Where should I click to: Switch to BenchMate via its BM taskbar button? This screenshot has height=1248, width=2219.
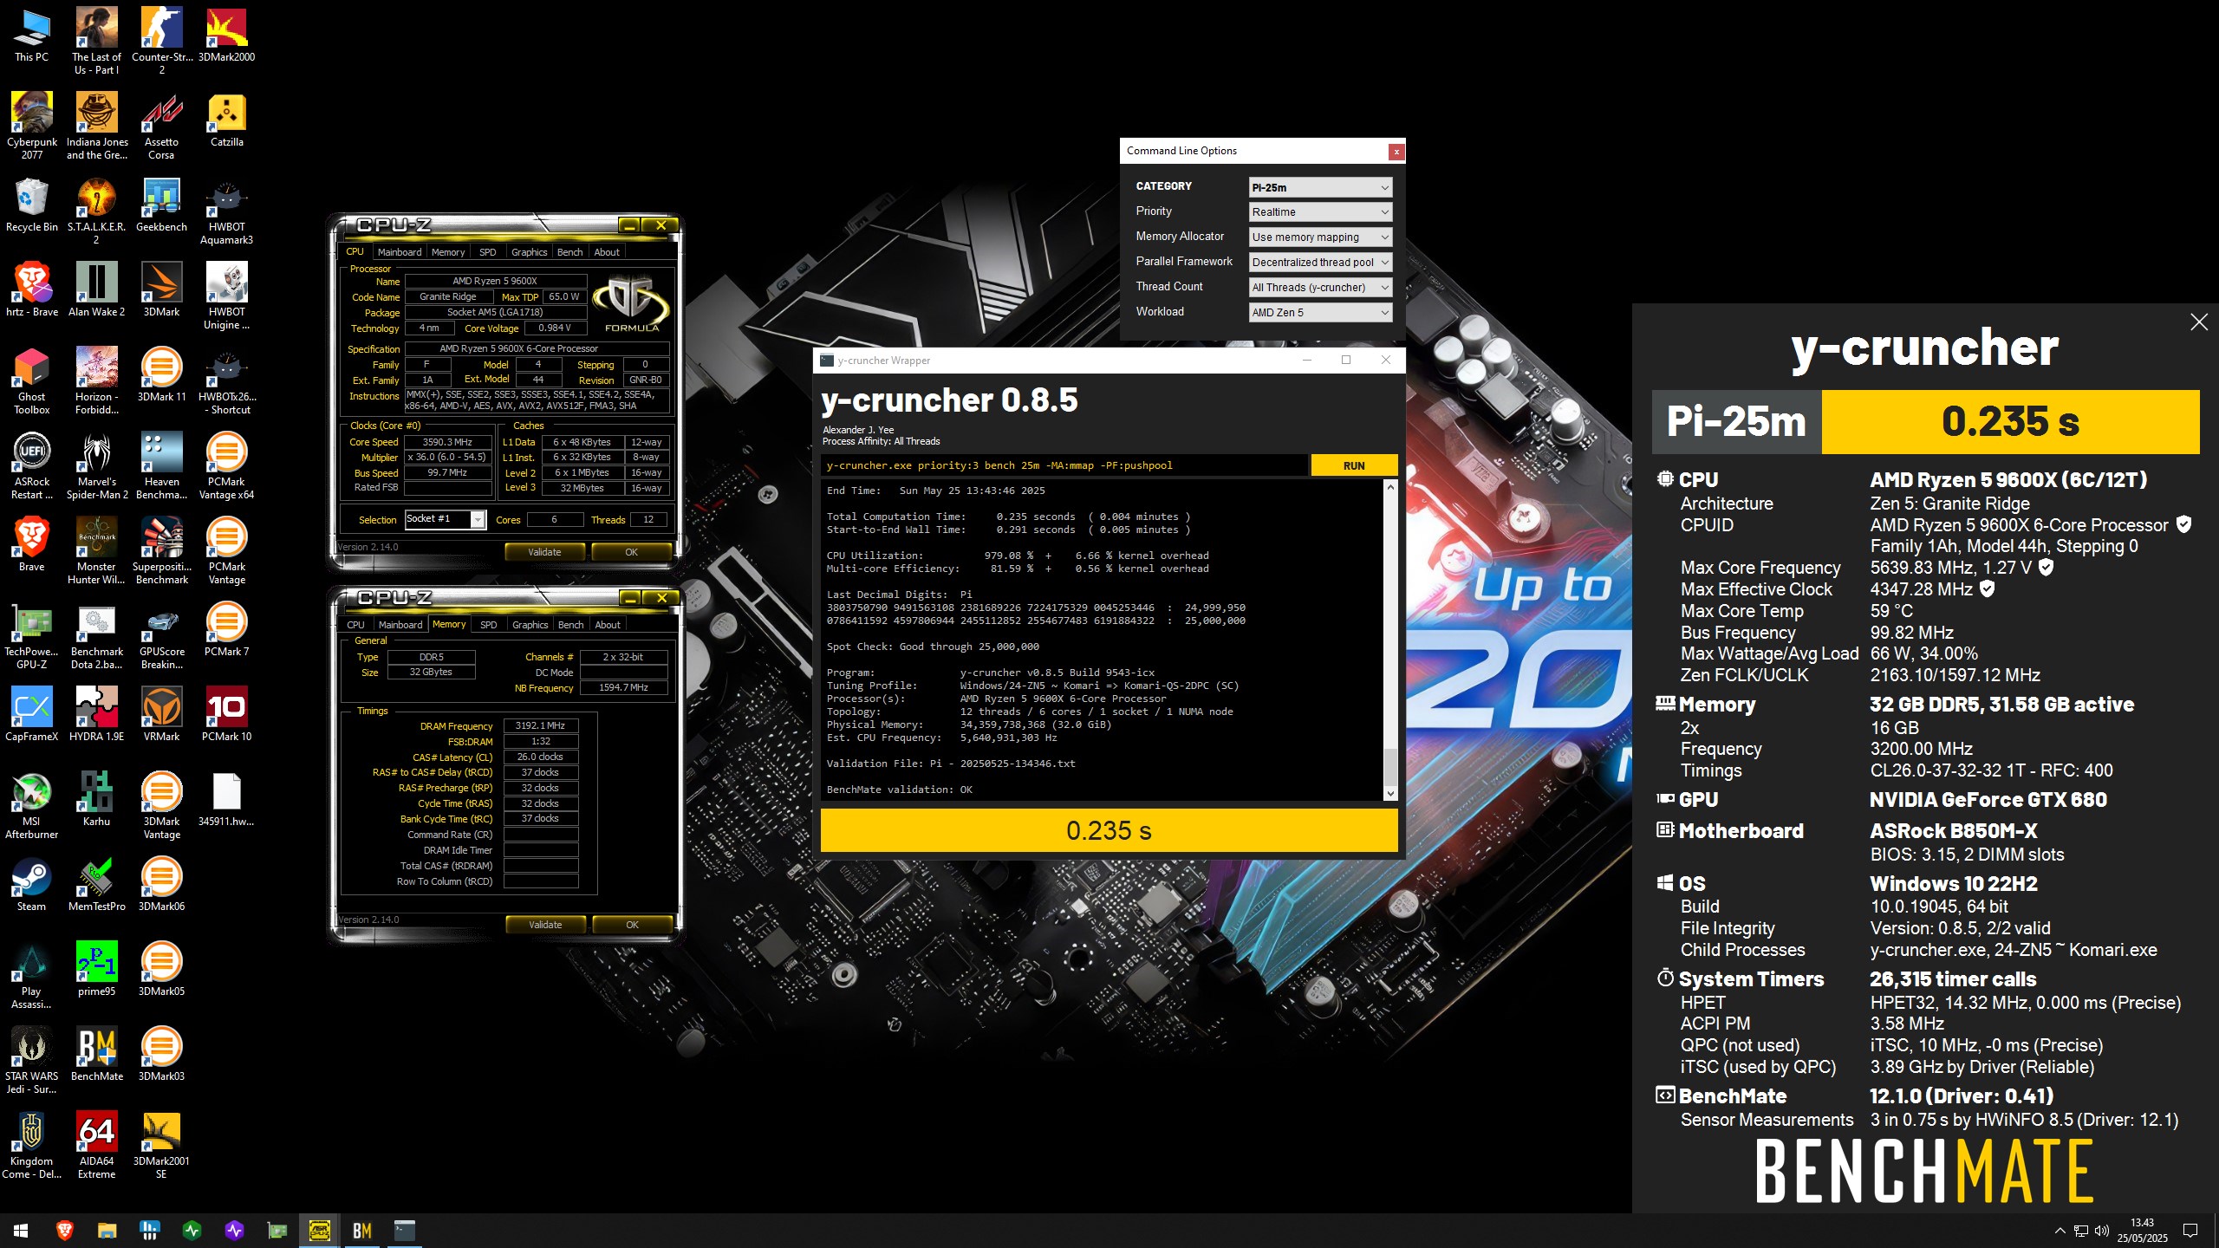click(362, 1231)
